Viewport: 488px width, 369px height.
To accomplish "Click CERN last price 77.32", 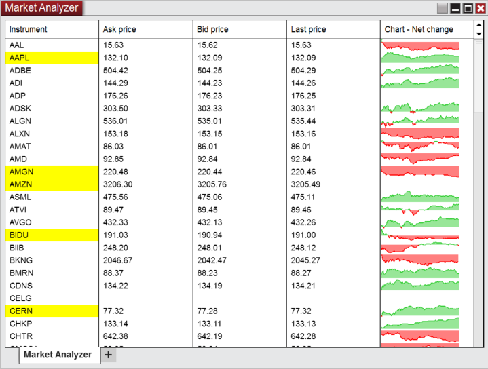I will [301, 311].
